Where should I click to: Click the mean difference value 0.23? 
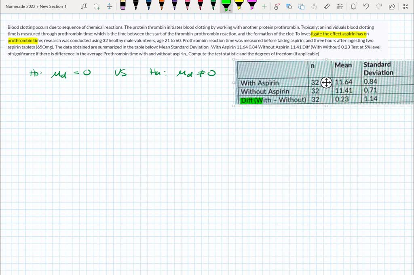tap(342, 99)
